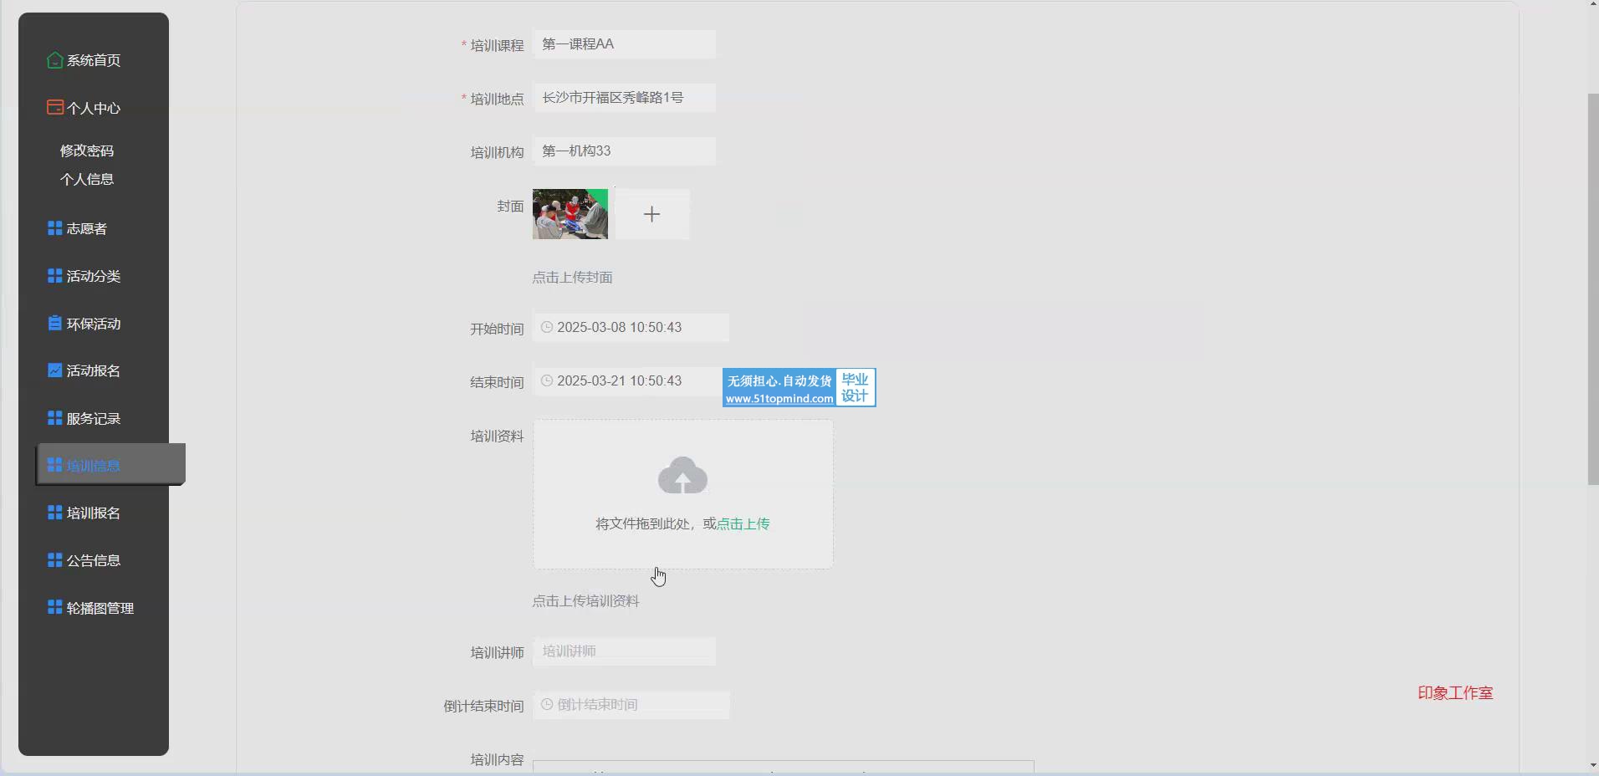Click the cloud upload icon in 培训资料
The width and height of the screenshot is (1599, 776).
(x=682, y=476)
